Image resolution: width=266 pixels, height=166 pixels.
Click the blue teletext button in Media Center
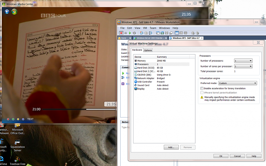coord(23,119)
